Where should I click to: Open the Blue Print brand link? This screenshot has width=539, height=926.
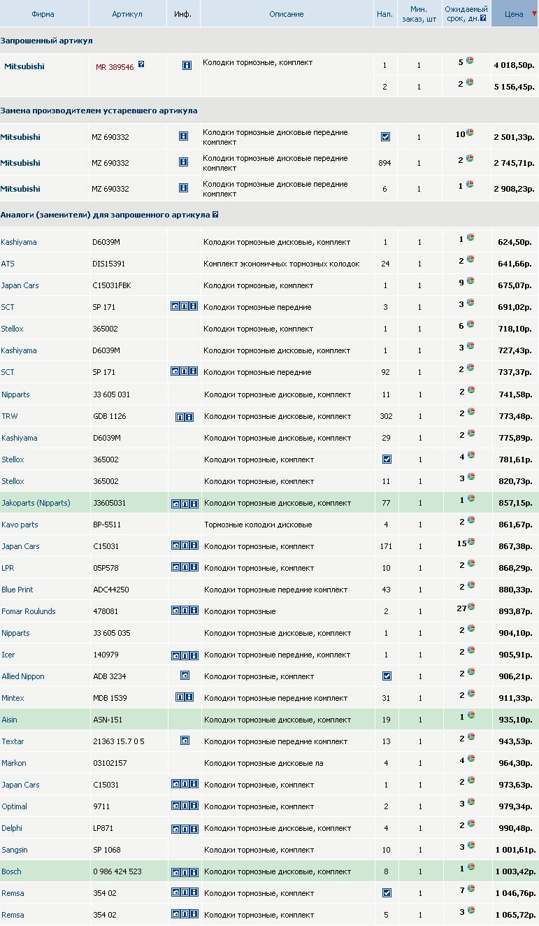(17, 590)
